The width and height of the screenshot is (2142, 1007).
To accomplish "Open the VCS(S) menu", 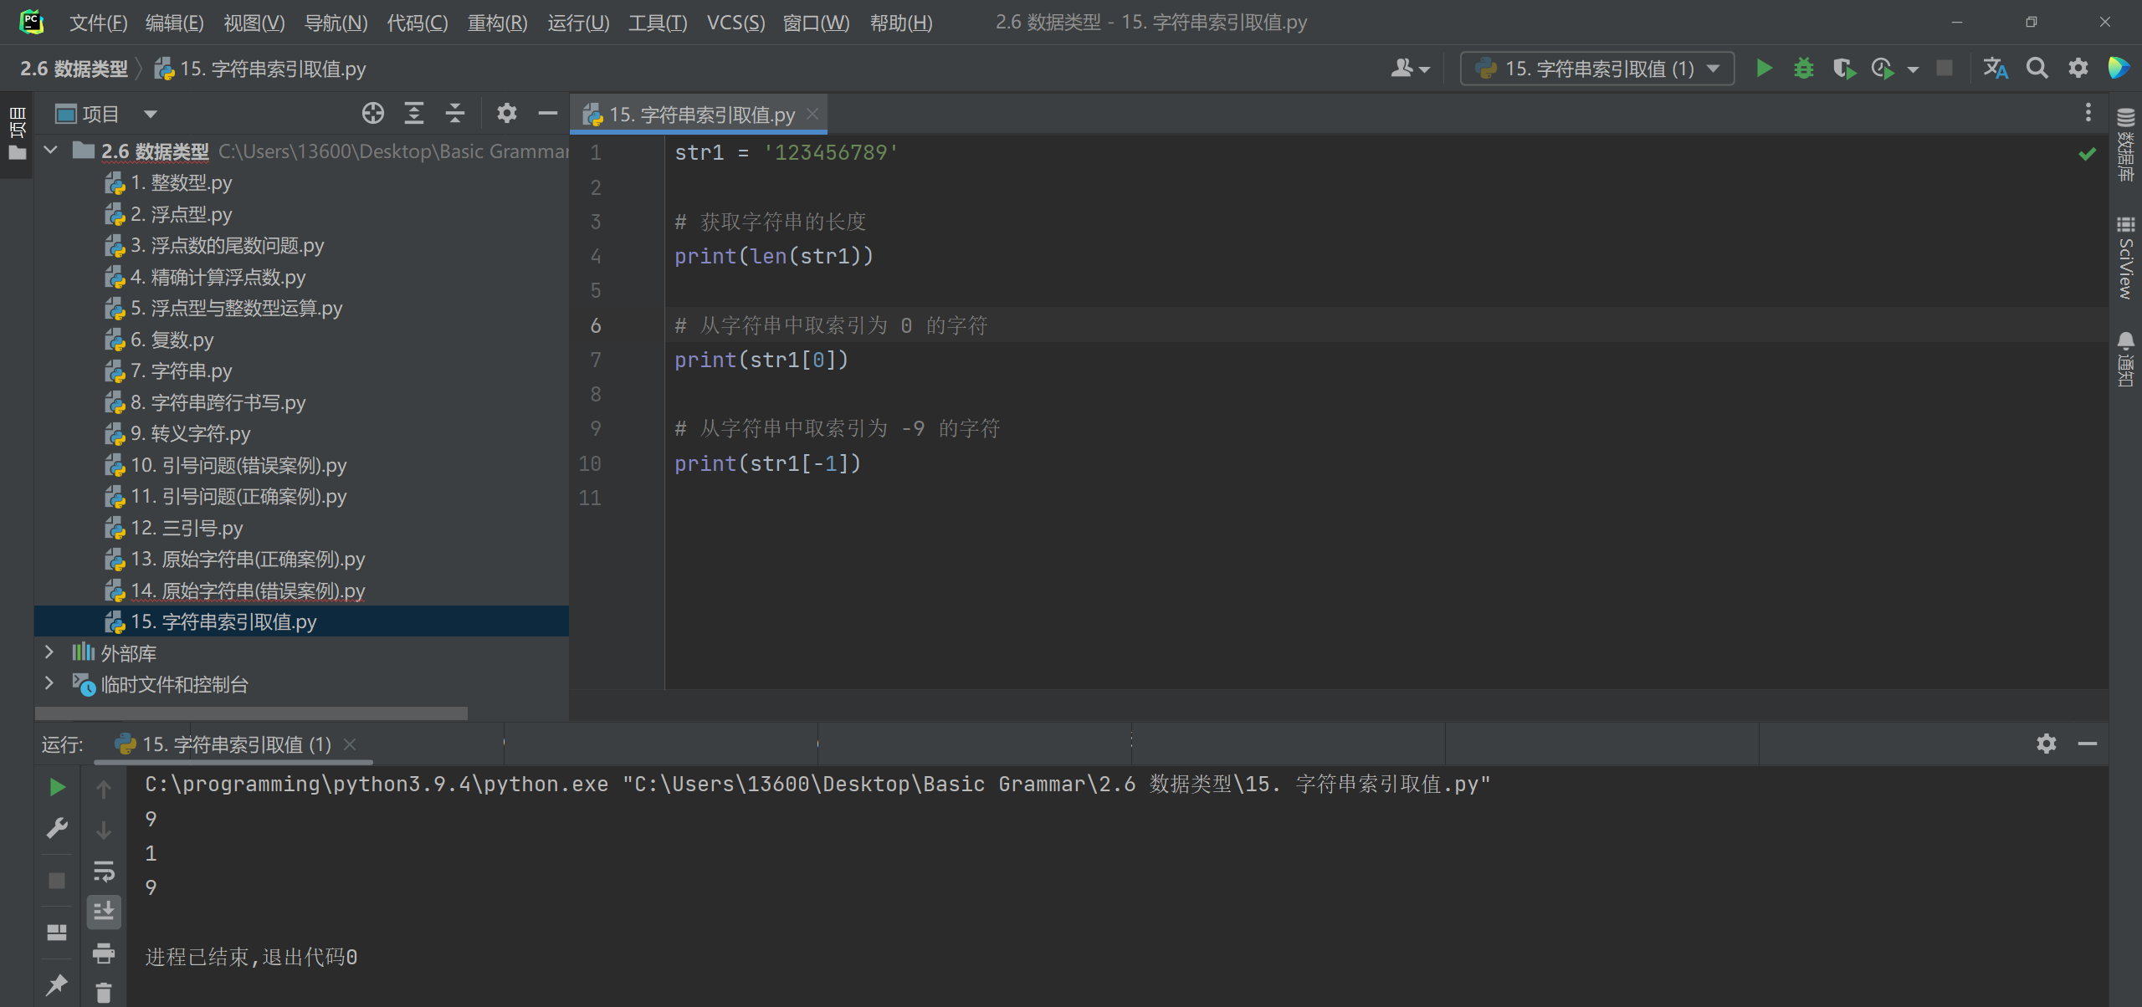I will [735, 23].
